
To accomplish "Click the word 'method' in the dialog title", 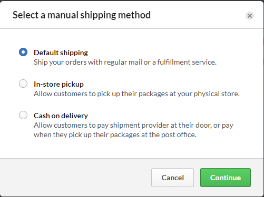I will pyautogui.click(x=134, y=15).
